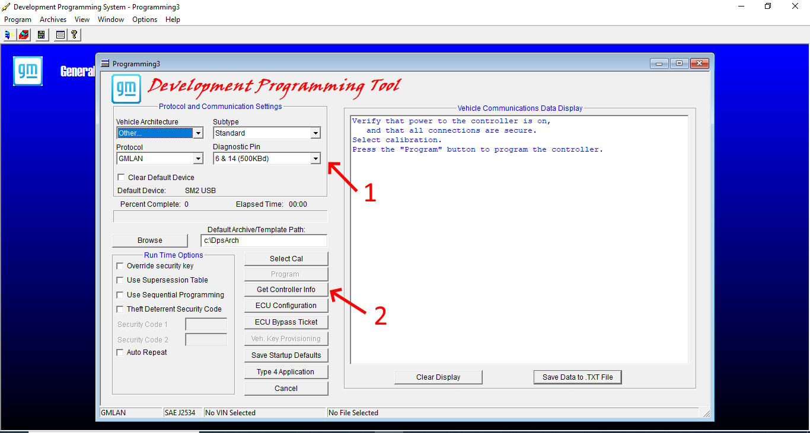Click the yellow question mark help icon
Screen dimensions: 810x433
pos(74,34)
